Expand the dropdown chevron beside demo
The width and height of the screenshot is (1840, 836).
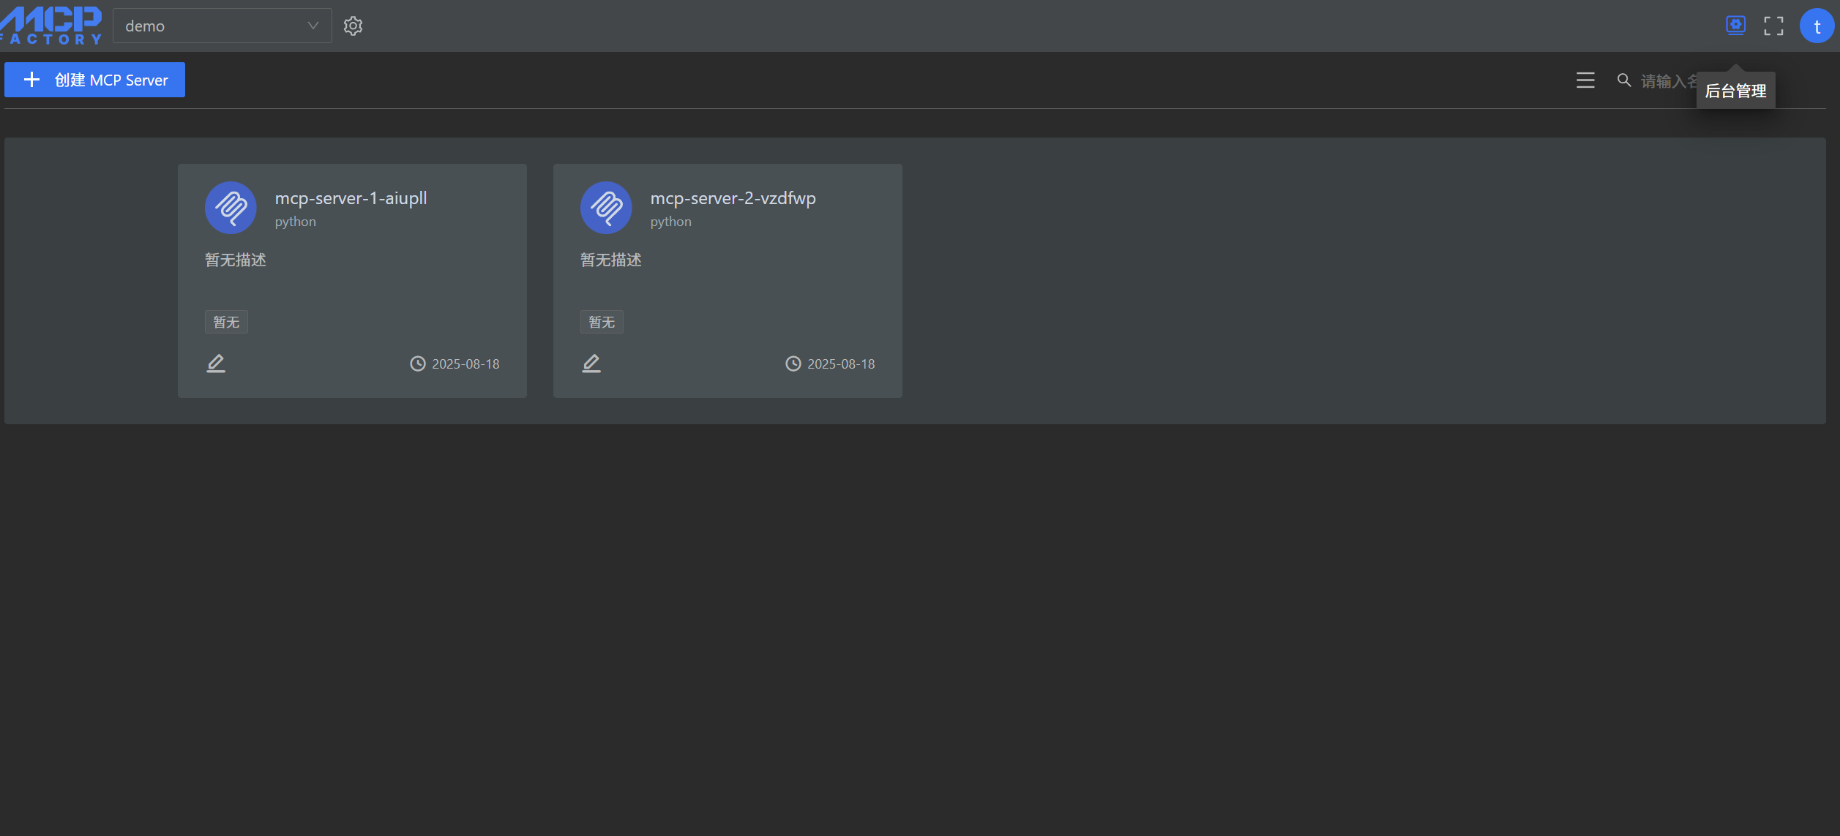click(313, 26)
